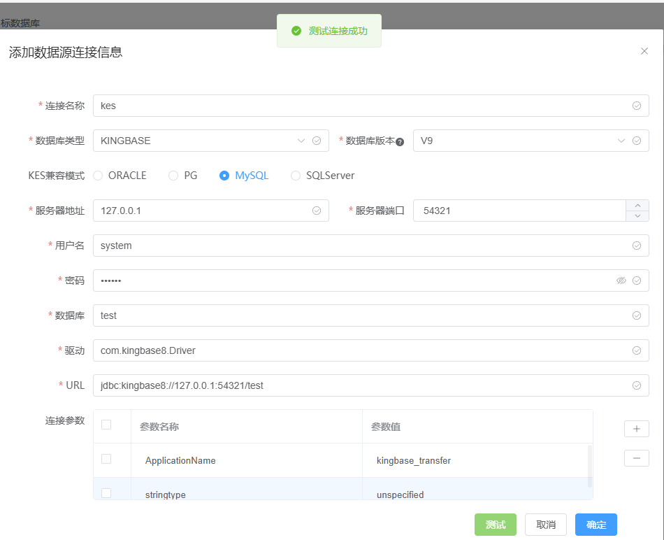Check the select-all parameters header checkbox
This screenshot has height=540, width=664.
pos(106,425)
